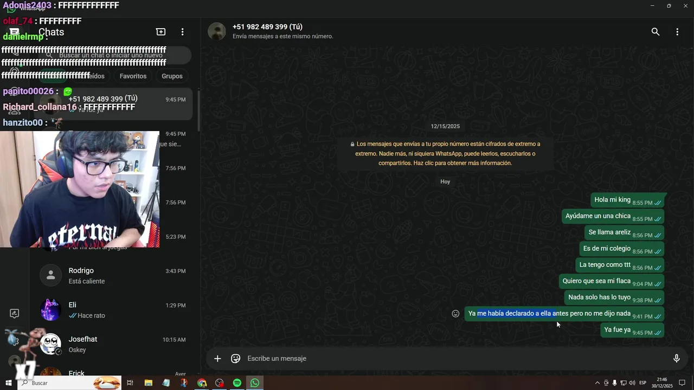Click the taskbar Buscar search box
The width and height of the screenshot is (694, 390).
[x=69, y=383]
